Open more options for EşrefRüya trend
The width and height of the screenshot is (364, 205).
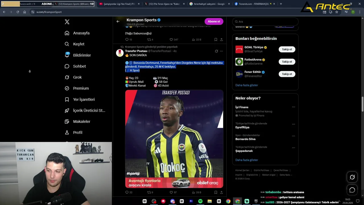pyautogui.click(x=293, y=124)
